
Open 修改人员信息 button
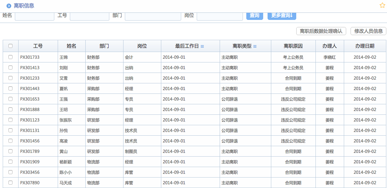click(368, 31)
